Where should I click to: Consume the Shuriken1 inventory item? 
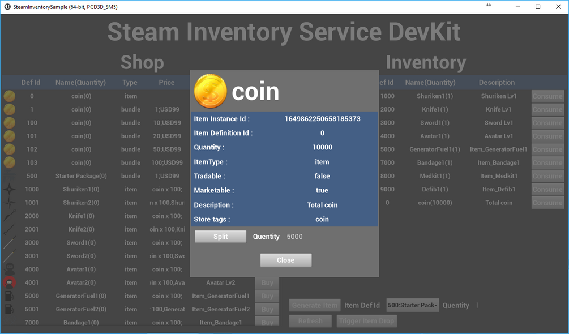tap(547, 96)
